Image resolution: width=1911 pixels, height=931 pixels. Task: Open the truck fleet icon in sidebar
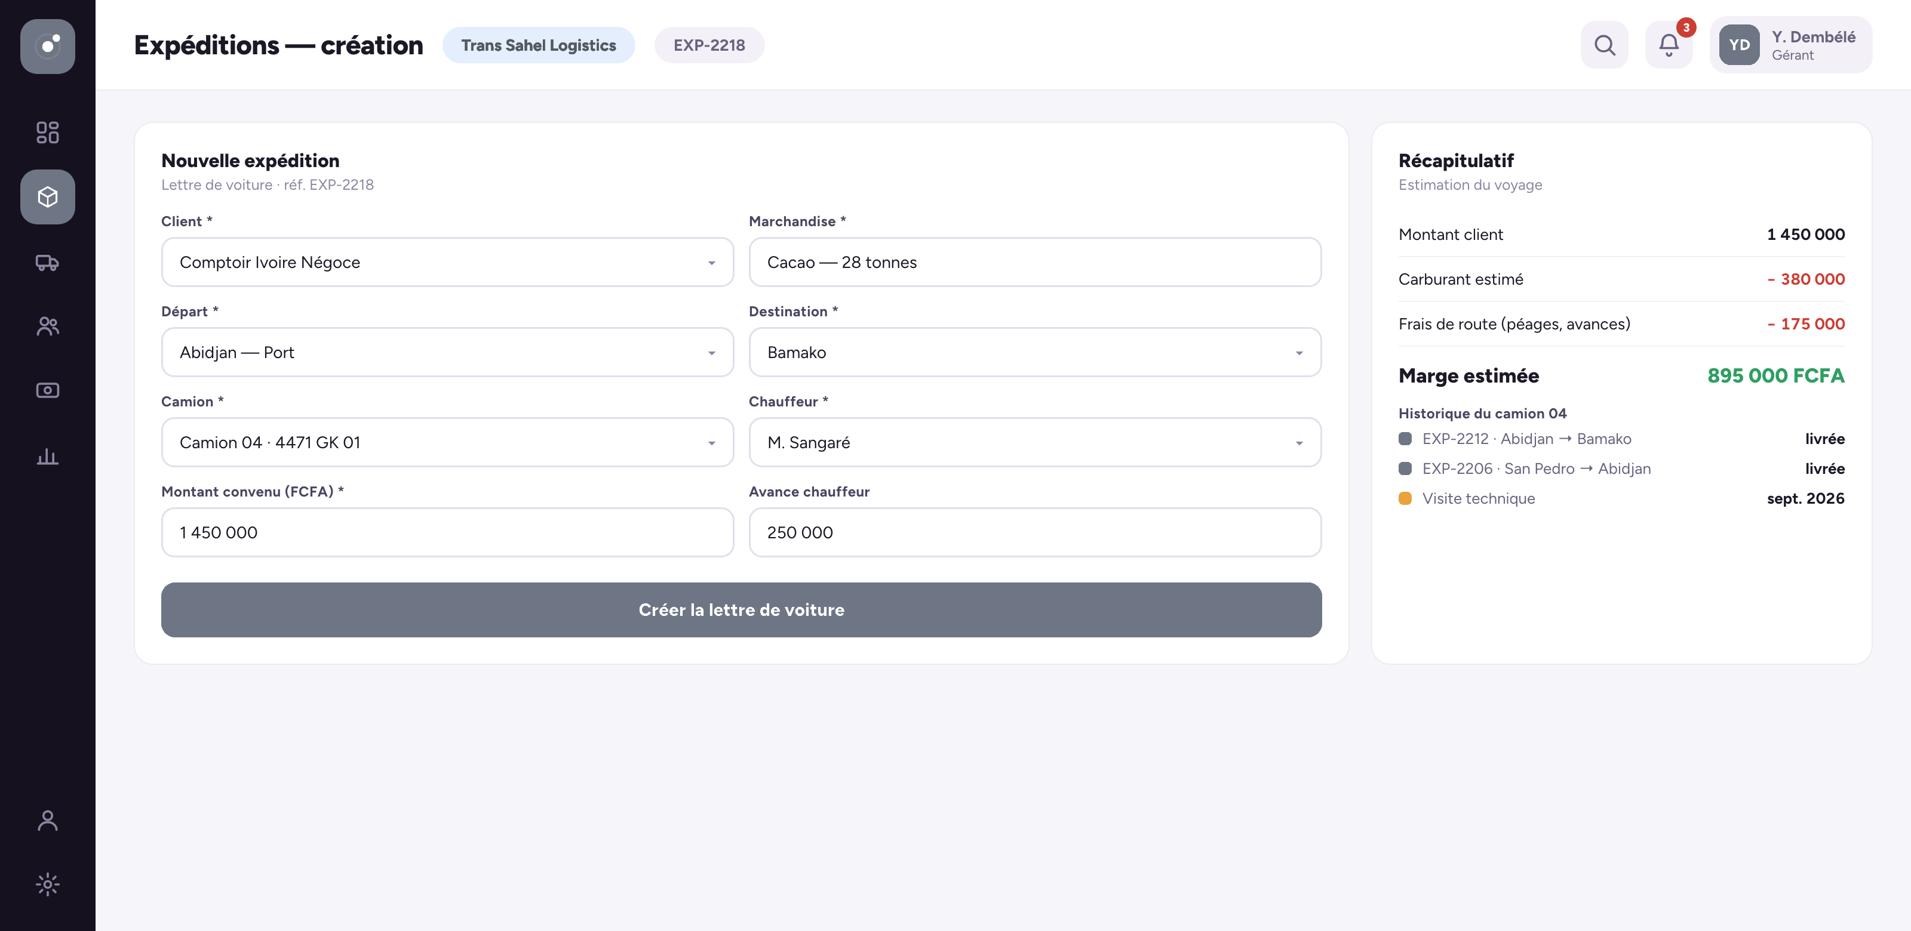48,261
